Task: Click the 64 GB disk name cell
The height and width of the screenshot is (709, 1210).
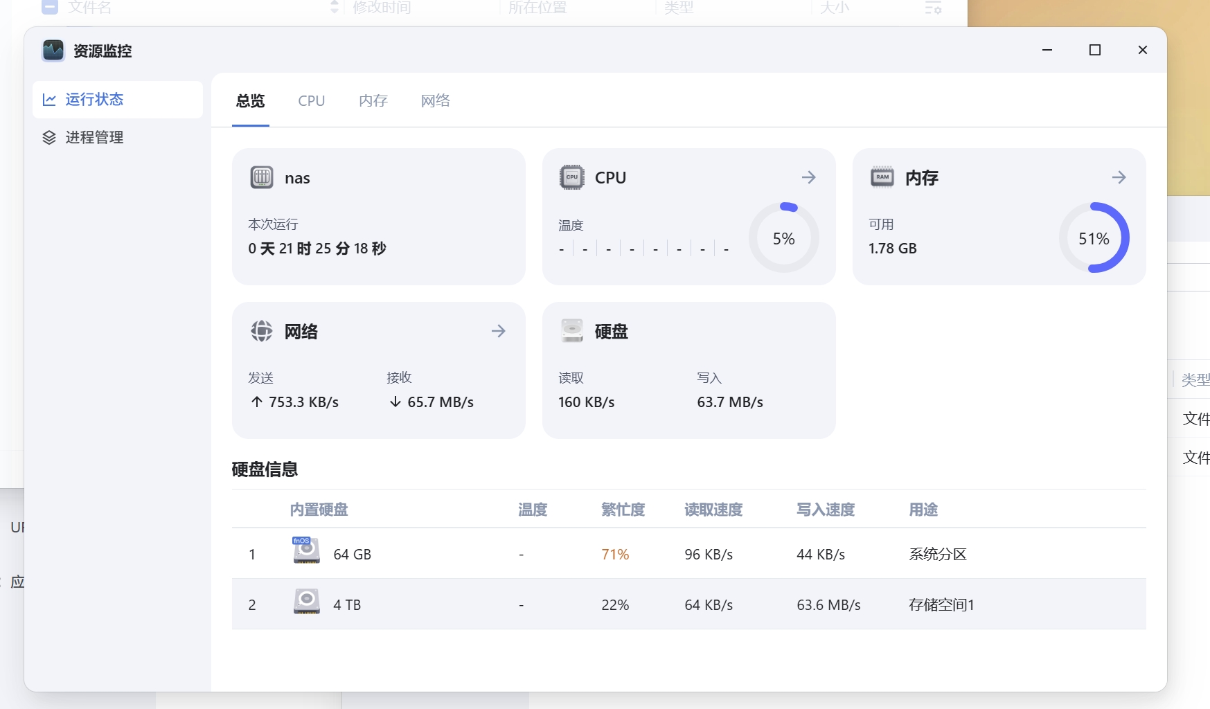Action: [353, 555]
